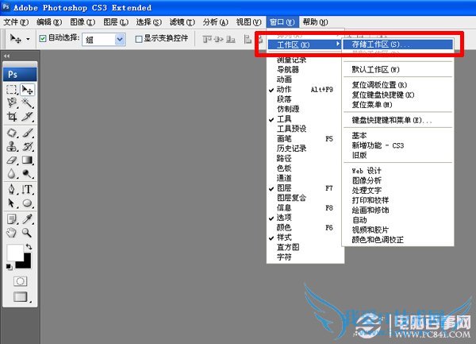Viewport: 476px width, 344px height.
Task: Choose 复位调板位置 in submenu
Action: click(x=397, y=85)
